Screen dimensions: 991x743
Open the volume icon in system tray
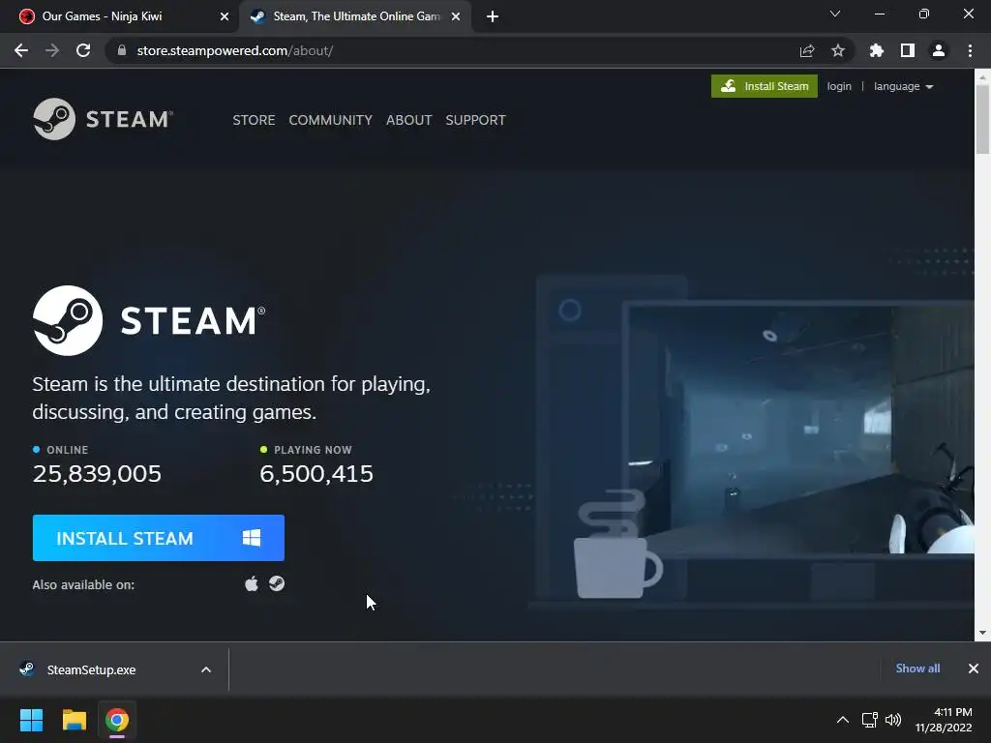tap(893, 720)
